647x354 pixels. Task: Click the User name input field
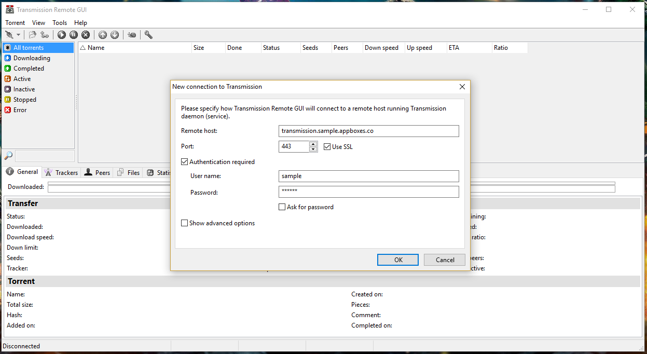[369, 176]
